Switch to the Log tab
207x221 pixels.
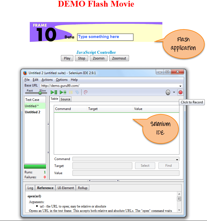(x=30, y=188)
